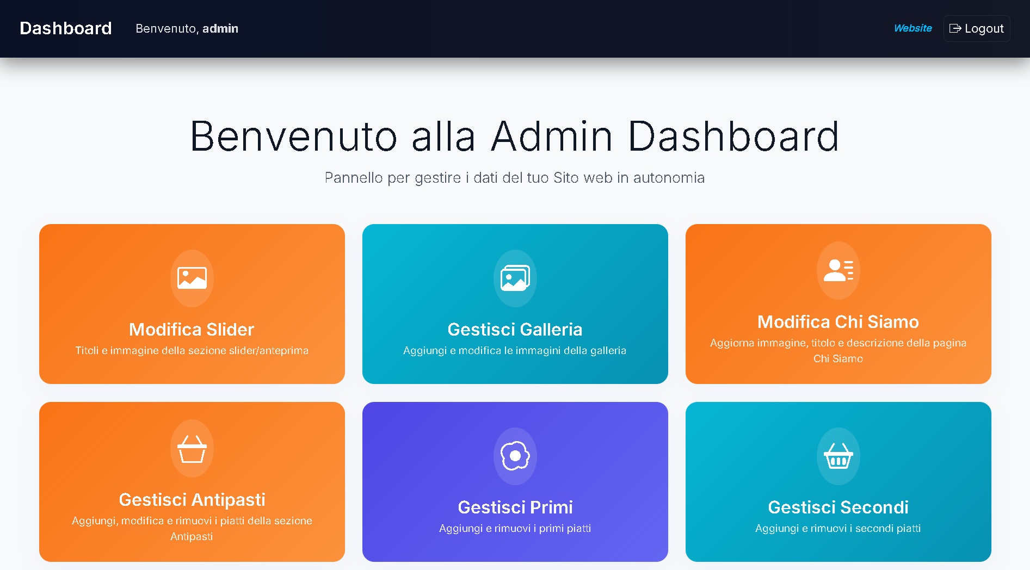The width and height of the screenshot is (1030, 570).
Task: Open the Gestisci Secondi card
Action: [x=837, y=481]
